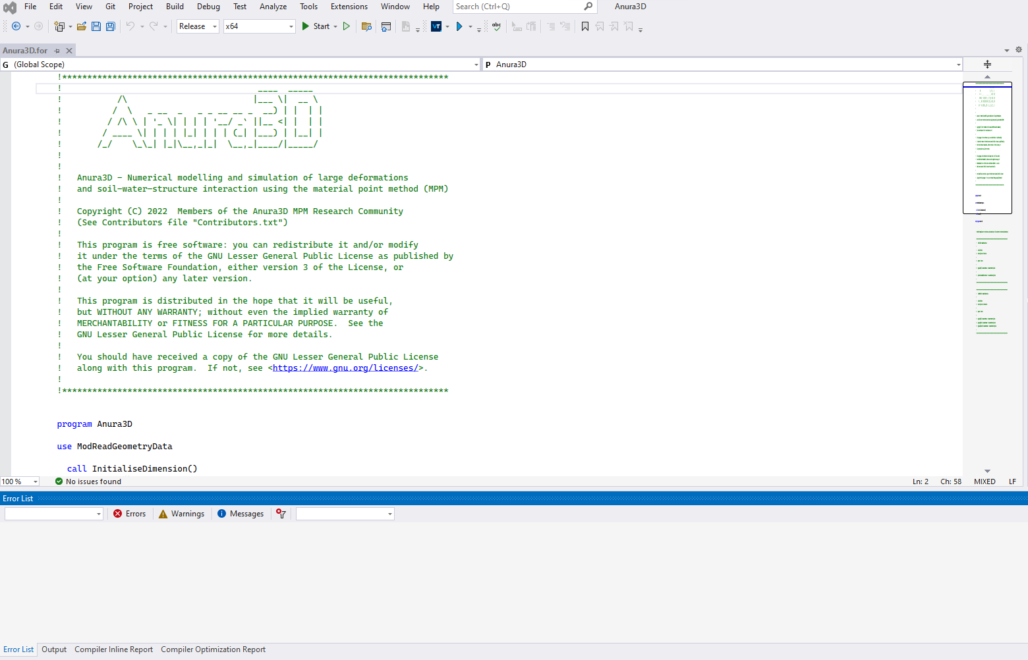Image resolution: width=1028 pixels, height=660 pixels.
Task: Click the Intel VTune profiler icon
Action: [436, 26]
